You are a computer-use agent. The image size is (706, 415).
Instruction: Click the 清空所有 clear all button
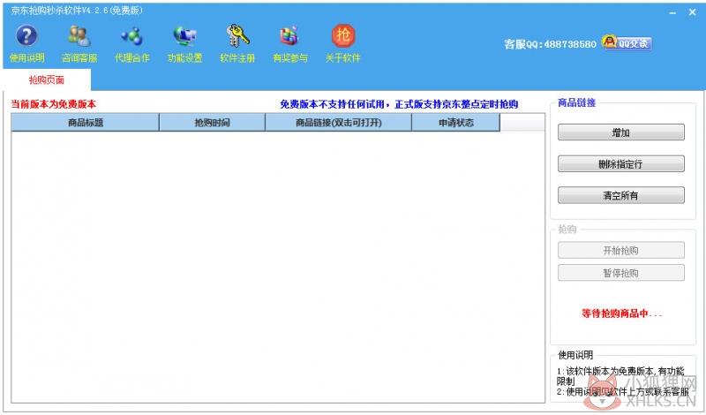[x=621, y=195]
